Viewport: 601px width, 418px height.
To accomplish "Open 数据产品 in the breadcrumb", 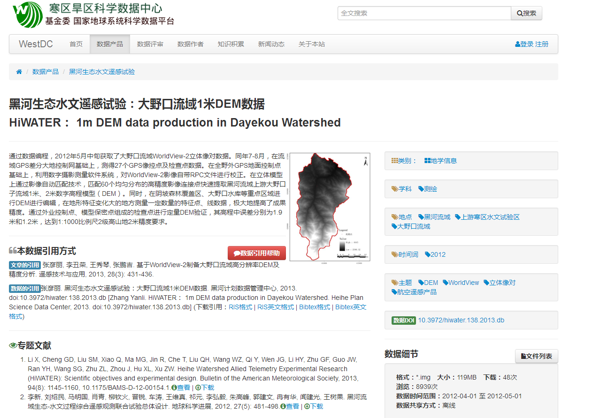I will (x=46, y=72).
